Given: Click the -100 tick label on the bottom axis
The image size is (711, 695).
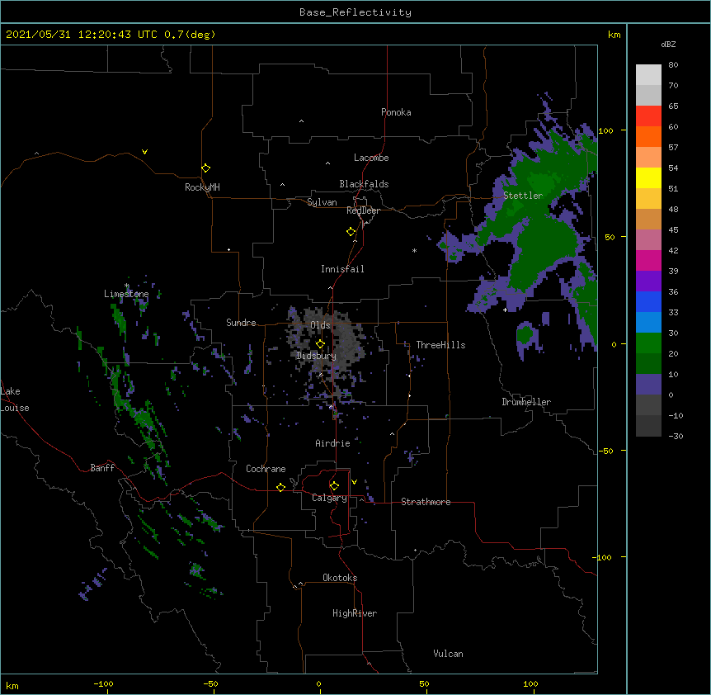Looking at the screenshot, I should tap(103, 683).
